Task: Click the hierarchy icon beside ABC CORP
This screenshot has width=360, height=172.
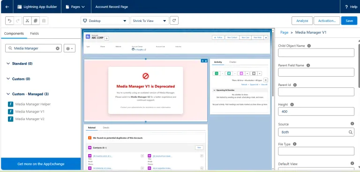Action: pos(107,38)
